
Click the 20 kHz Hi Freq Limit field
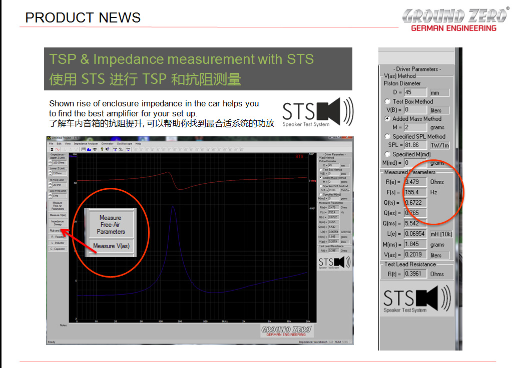coord(60,185)
